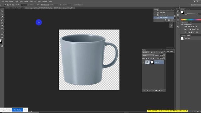Enable Subtract from selection mode
This screenshot has height=113, width=201.
pyautogui.click(x=10, y=5)
